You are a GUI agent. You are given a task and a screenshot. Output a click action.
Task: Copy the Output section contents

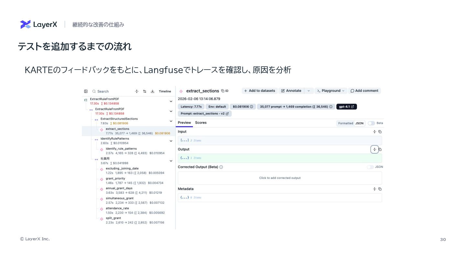pyautogui.click(x=380, y=149)
